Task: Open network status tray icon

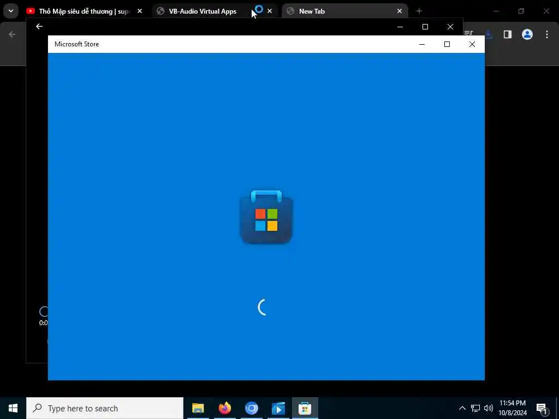Action: [475, 408]
